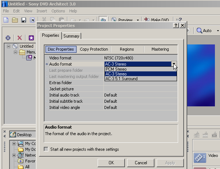Click the Open folder toolbar icon
This screenshot has width=220, height=169.
[15, 20]
